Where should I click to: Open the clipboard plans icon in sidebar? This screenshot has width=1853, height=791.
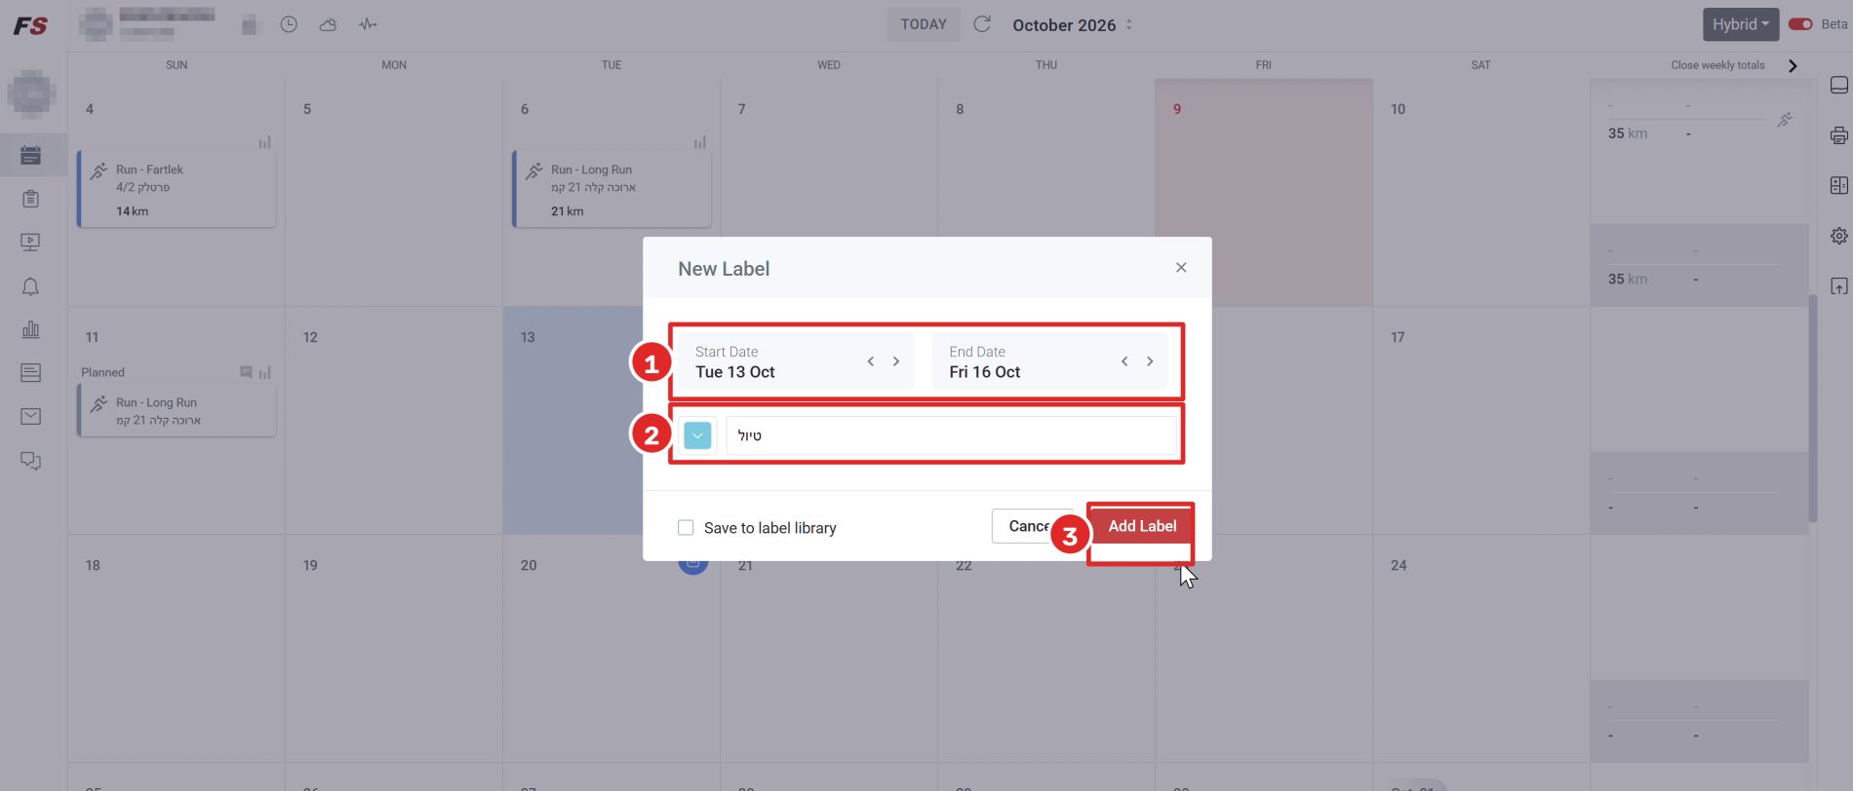pos(30,199)
